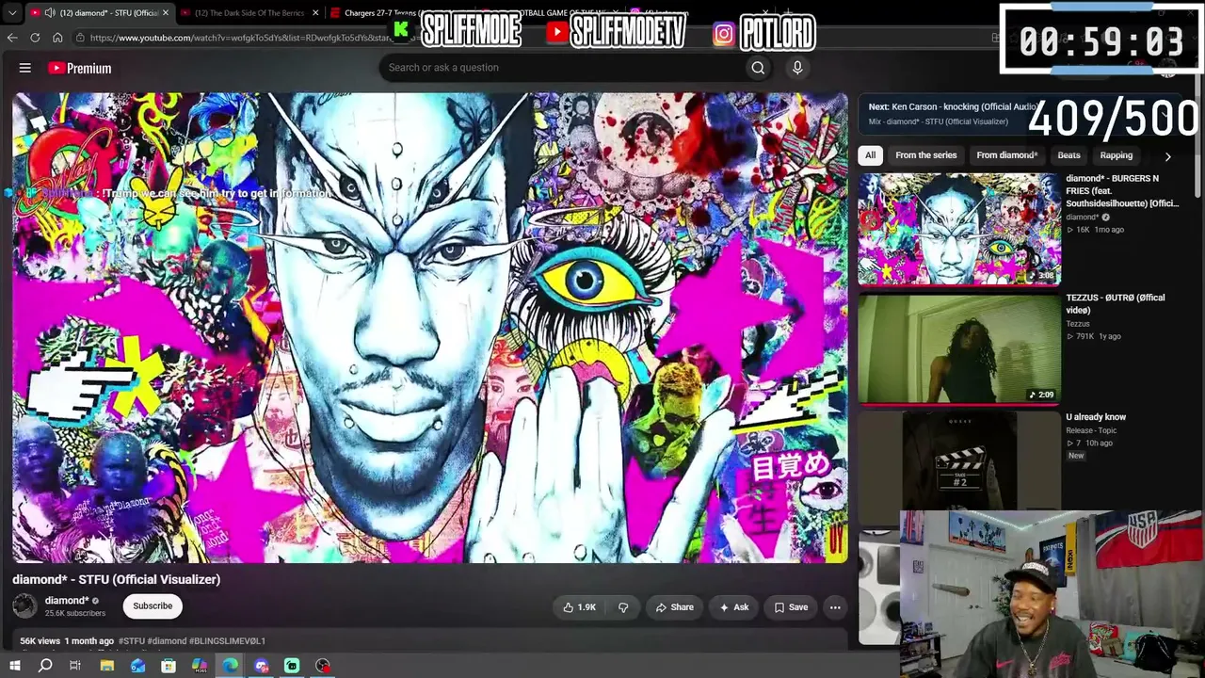Open the Kick green app on the taskbar
1205x678 pixels.
point(292,666)
